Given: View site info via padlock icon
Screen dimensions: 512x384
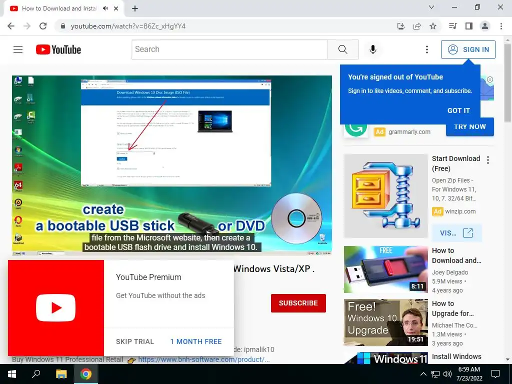Looking at the screenshot, I should (63, 26).
